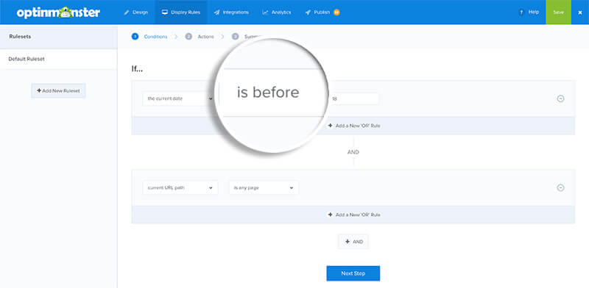Screen dimensions: 589x288
Task: Open 'is any page' dropdown
Action: [264, 188]
